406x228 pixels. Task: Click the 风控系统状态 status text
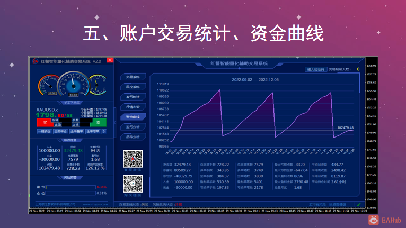pos(167,204)
